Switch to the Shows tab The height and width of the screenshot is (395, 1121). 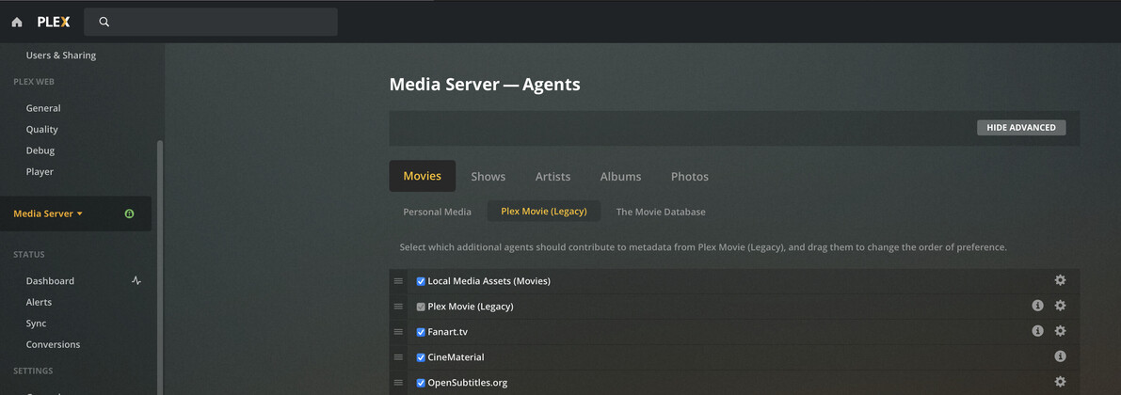point(488,177)
